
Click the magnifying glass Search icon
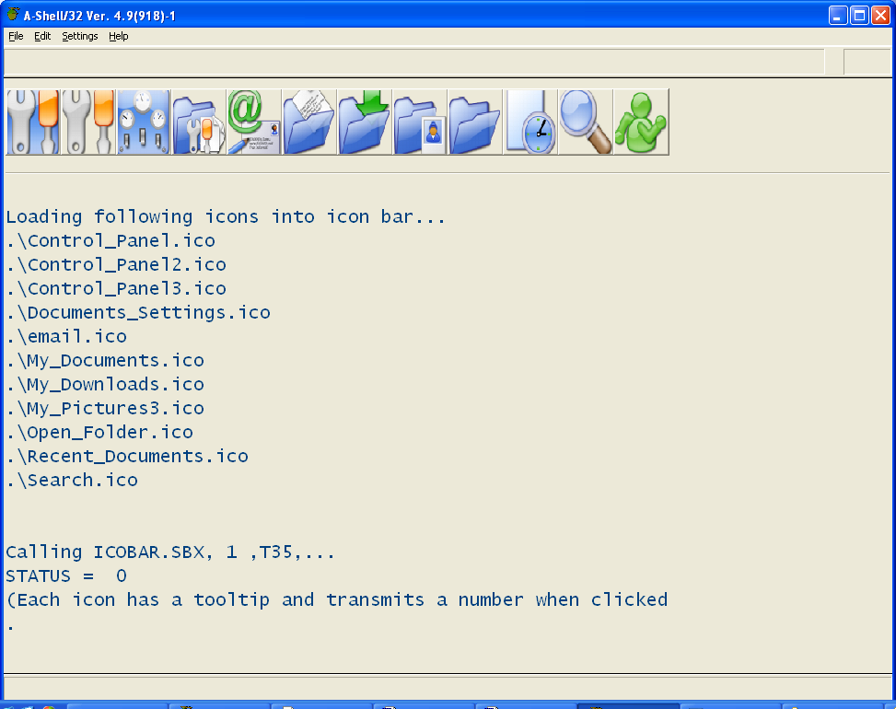coord(585,122)
